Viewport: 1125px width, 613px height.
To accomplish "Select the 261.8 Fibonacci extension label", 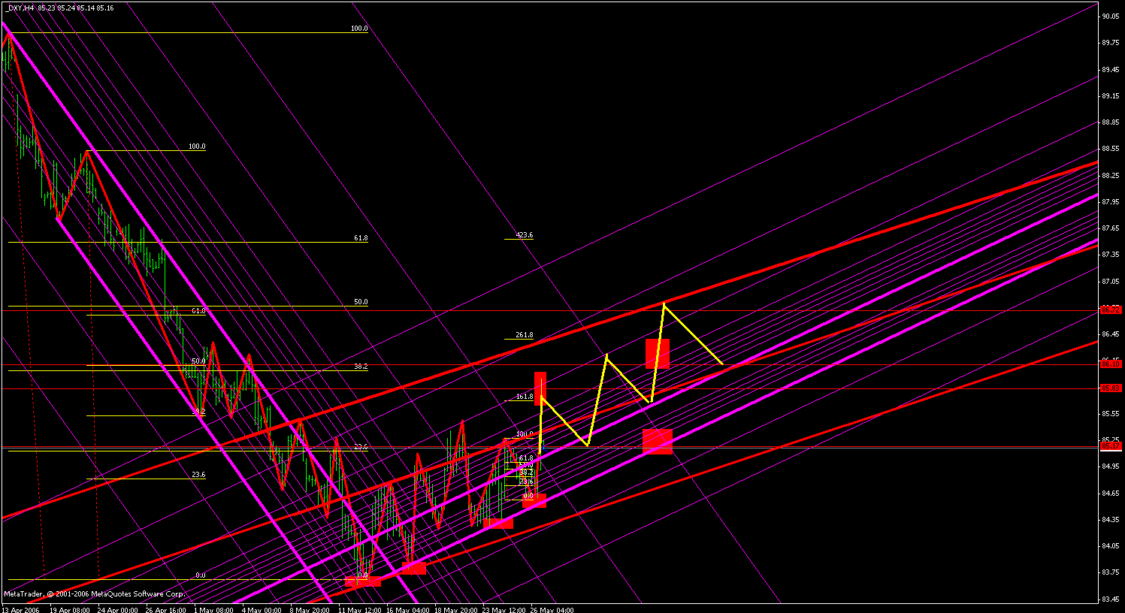I will tap(525, 335).
